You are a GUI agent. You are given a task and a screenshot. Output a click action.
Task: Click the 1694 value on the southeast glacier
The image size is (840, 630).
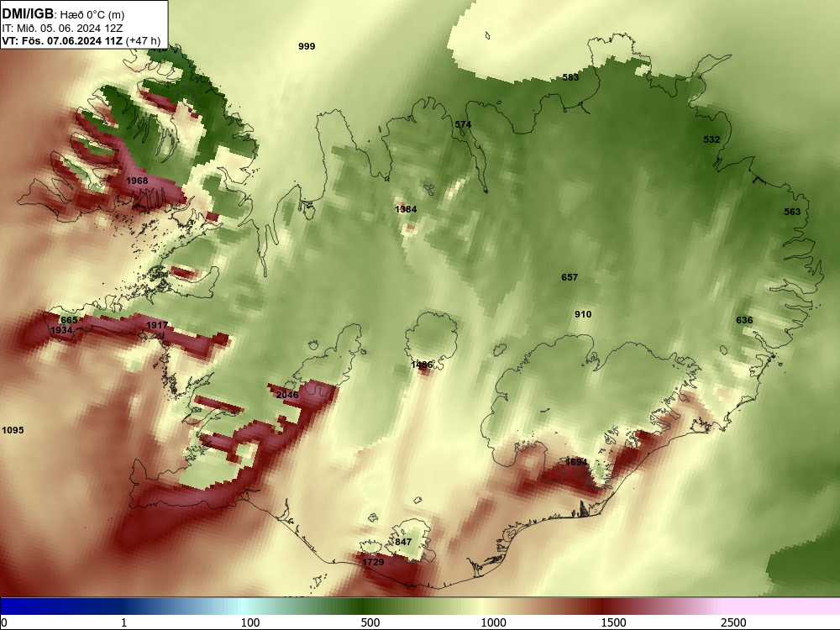tap(576, 462)
